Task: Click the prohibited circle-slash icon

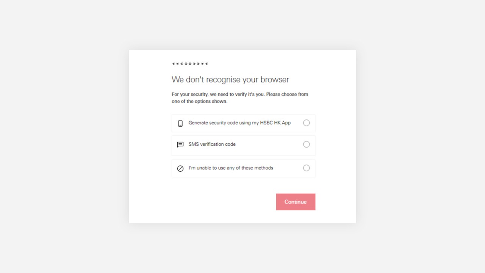Action: point(180,168)
